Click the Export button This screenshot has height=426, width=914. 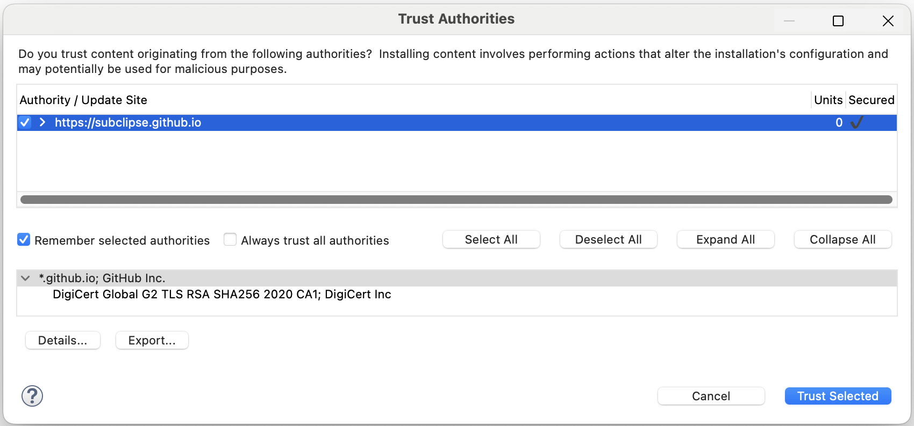(x=152, y=340)
